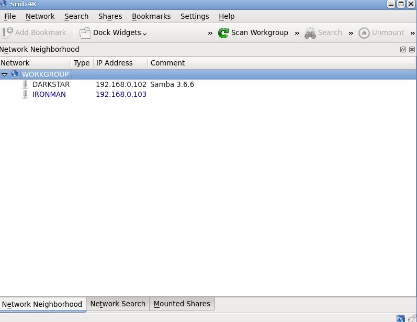
Task: Click the green Scan Workgroup icon
Action: pos(223,33)
